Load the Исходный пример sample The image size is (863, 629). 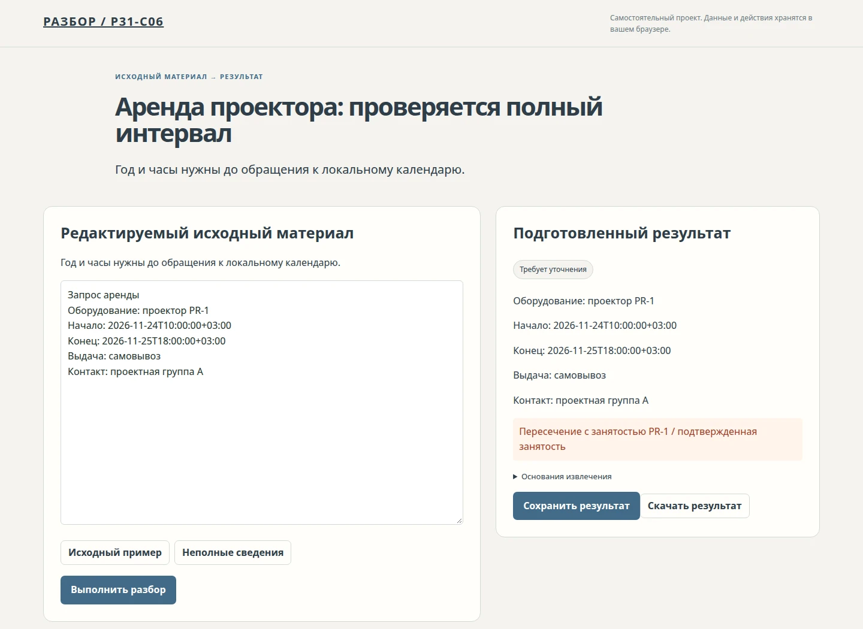click(115, 552)
